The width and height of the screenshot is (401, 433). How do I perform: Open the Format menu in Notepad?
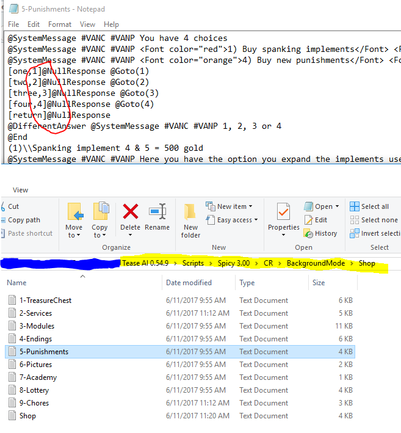click(x=60, y=24)
